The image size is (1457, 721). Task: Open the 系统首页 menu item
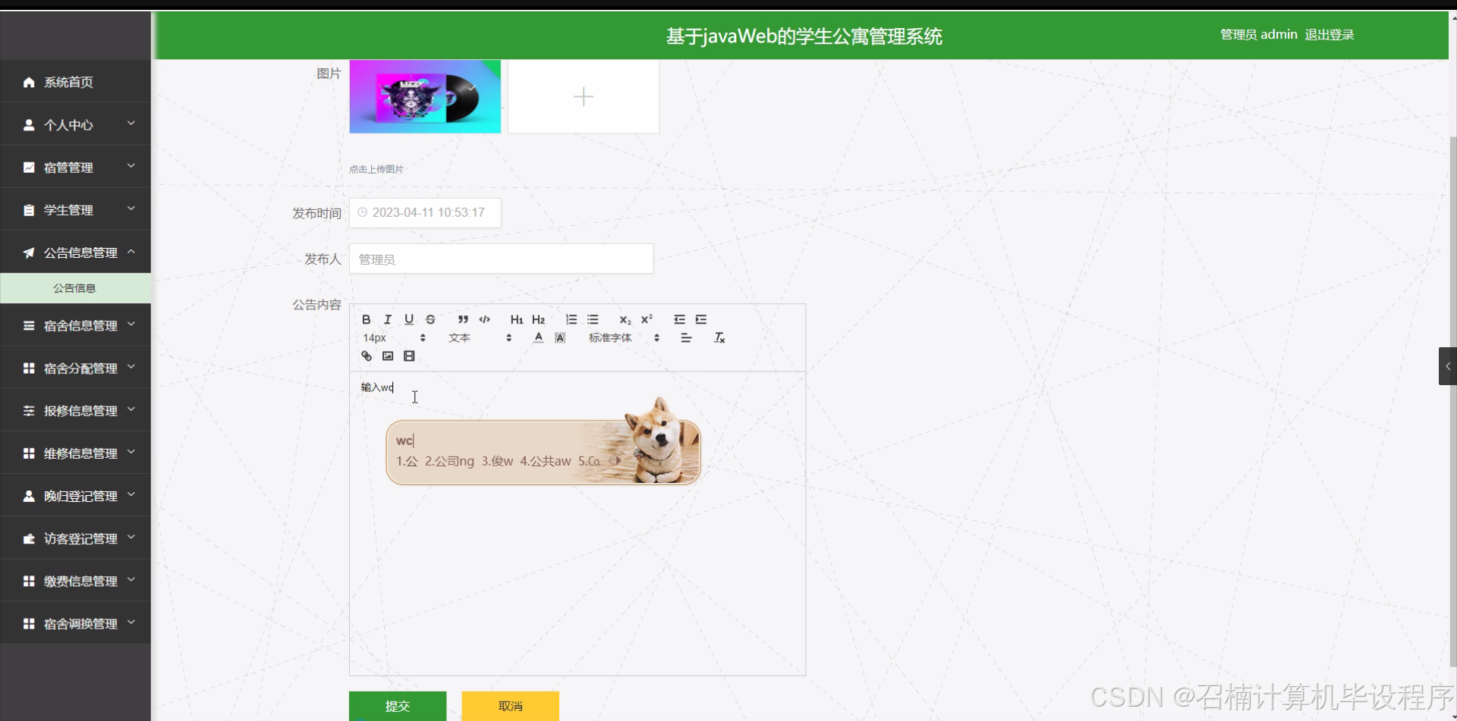coord(68,82)
